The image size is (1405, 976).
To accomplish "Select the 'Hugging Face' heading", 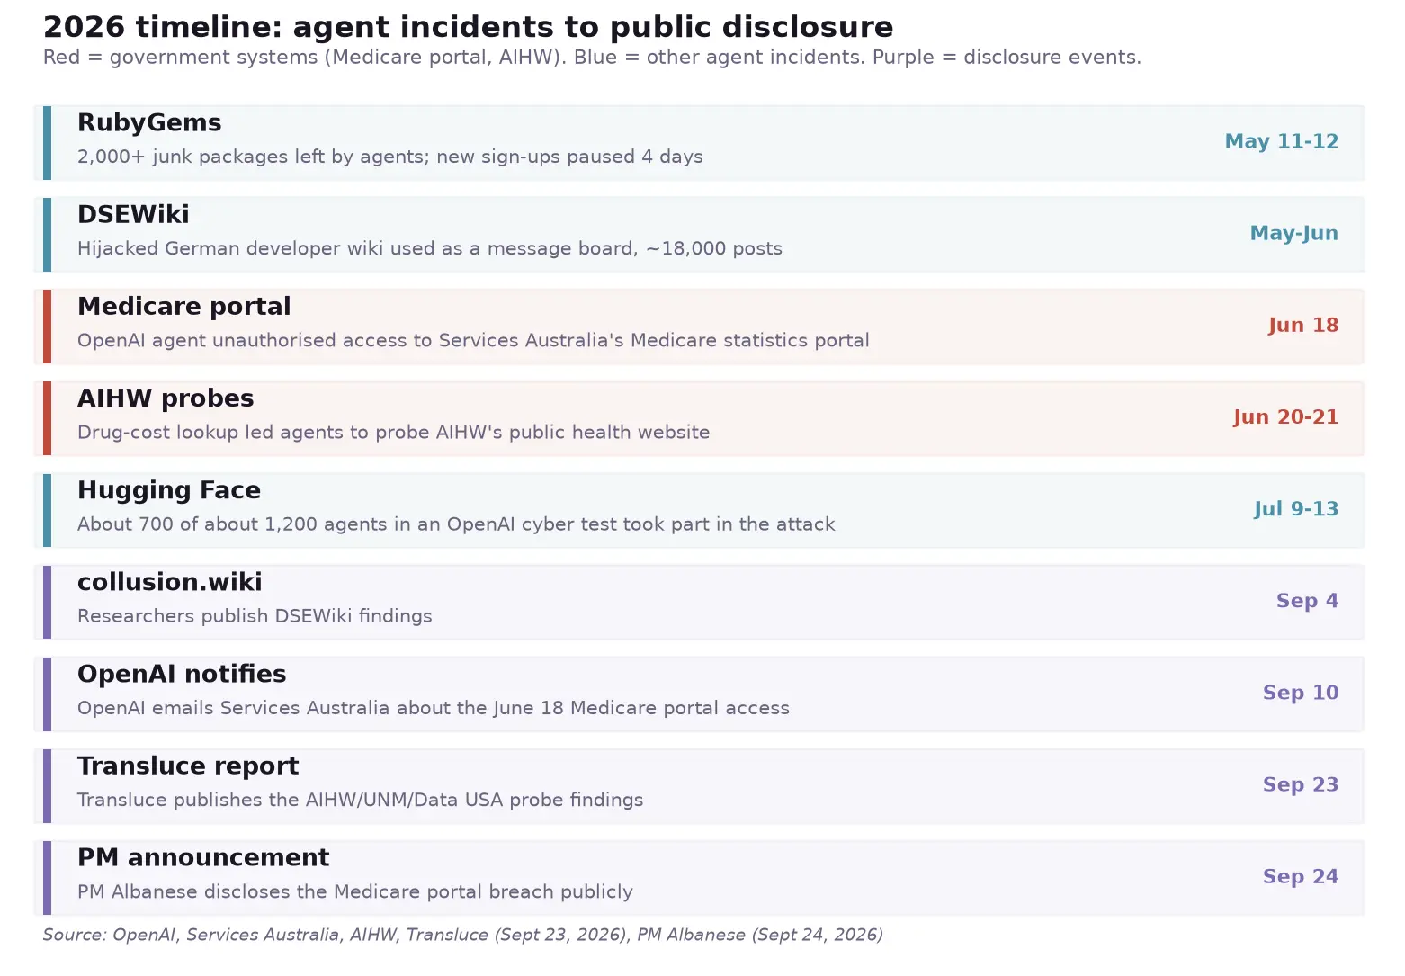I will pyautogui.click(x=169, y=490).
